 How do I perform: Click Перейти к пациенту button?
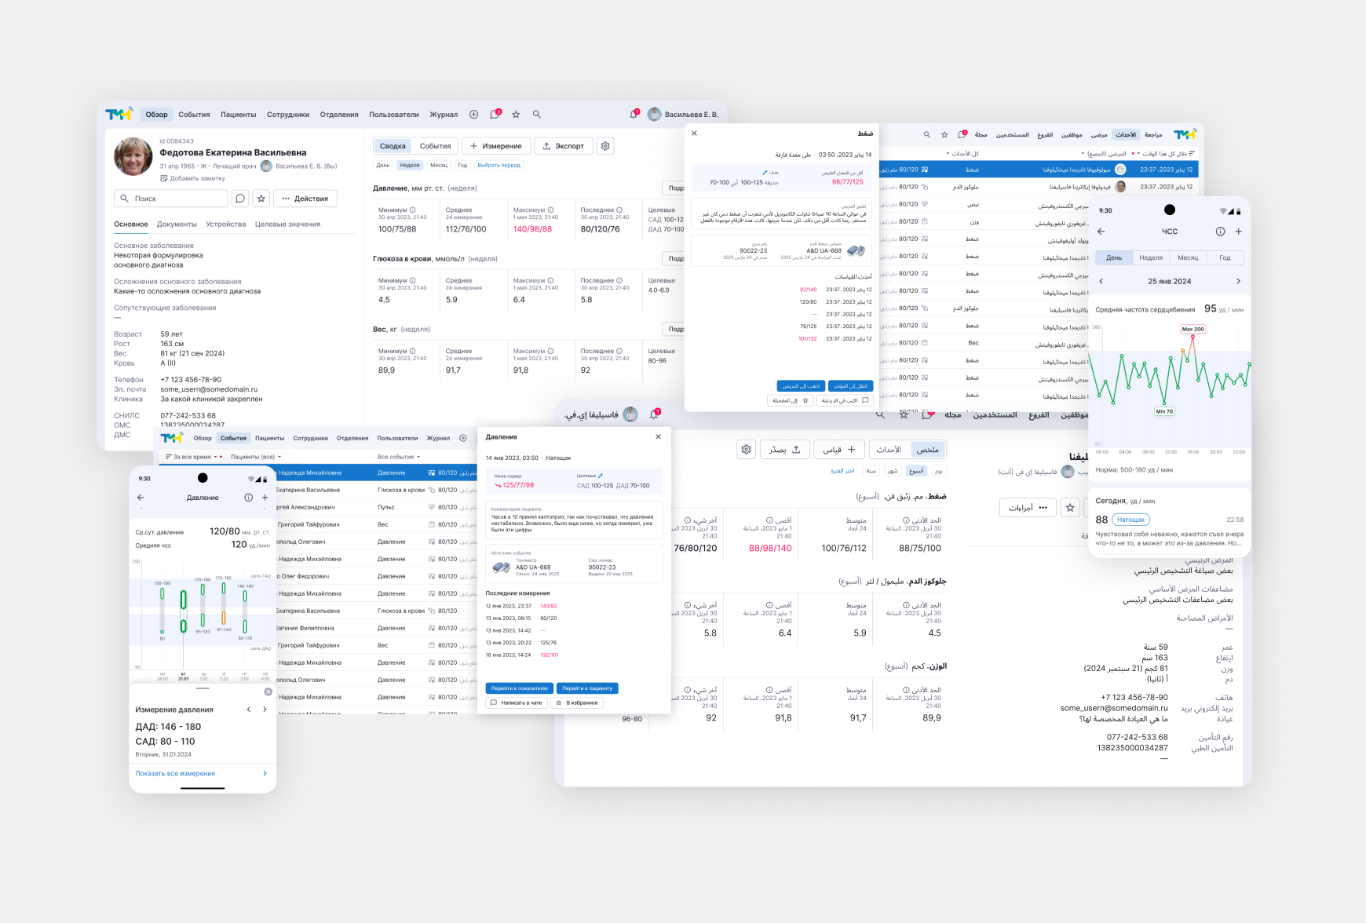[x=587, y=688]
